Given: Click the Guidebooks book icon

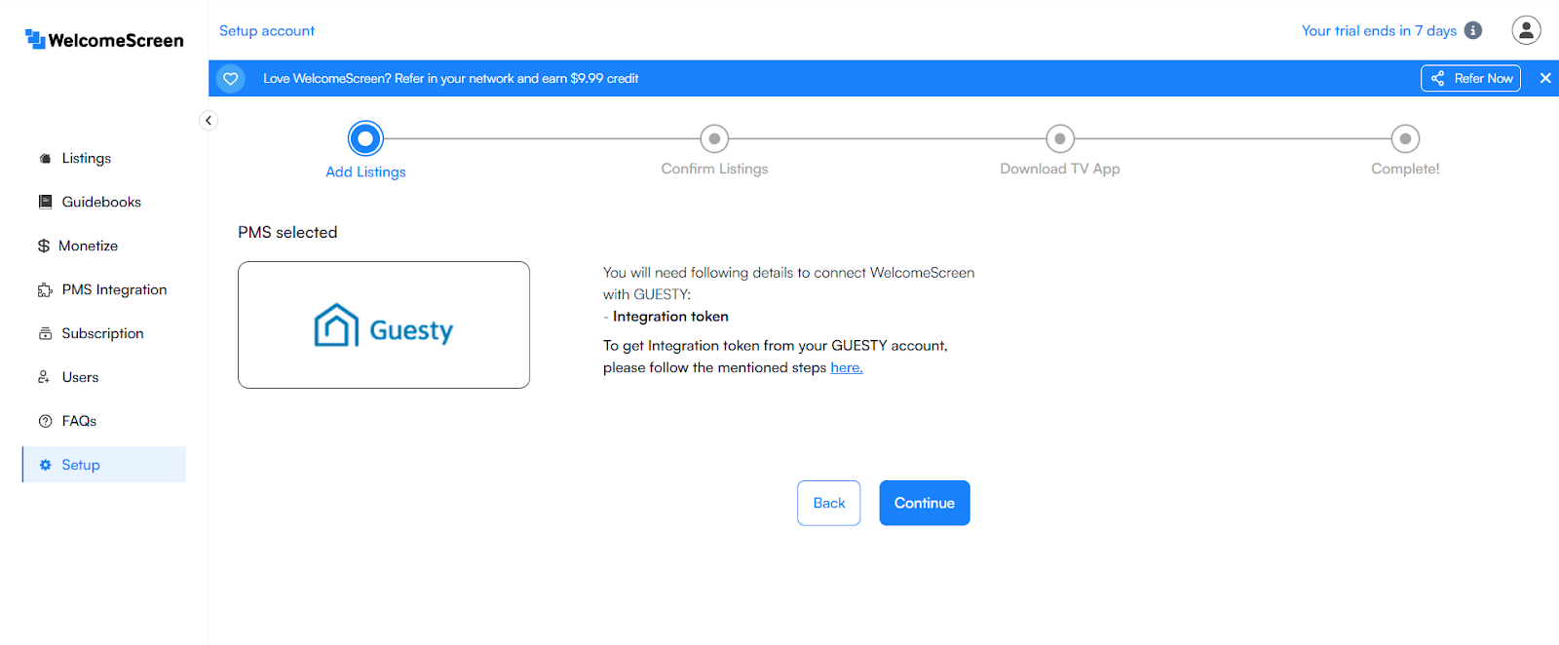Looking at the screenshot, I should point(45,202).
